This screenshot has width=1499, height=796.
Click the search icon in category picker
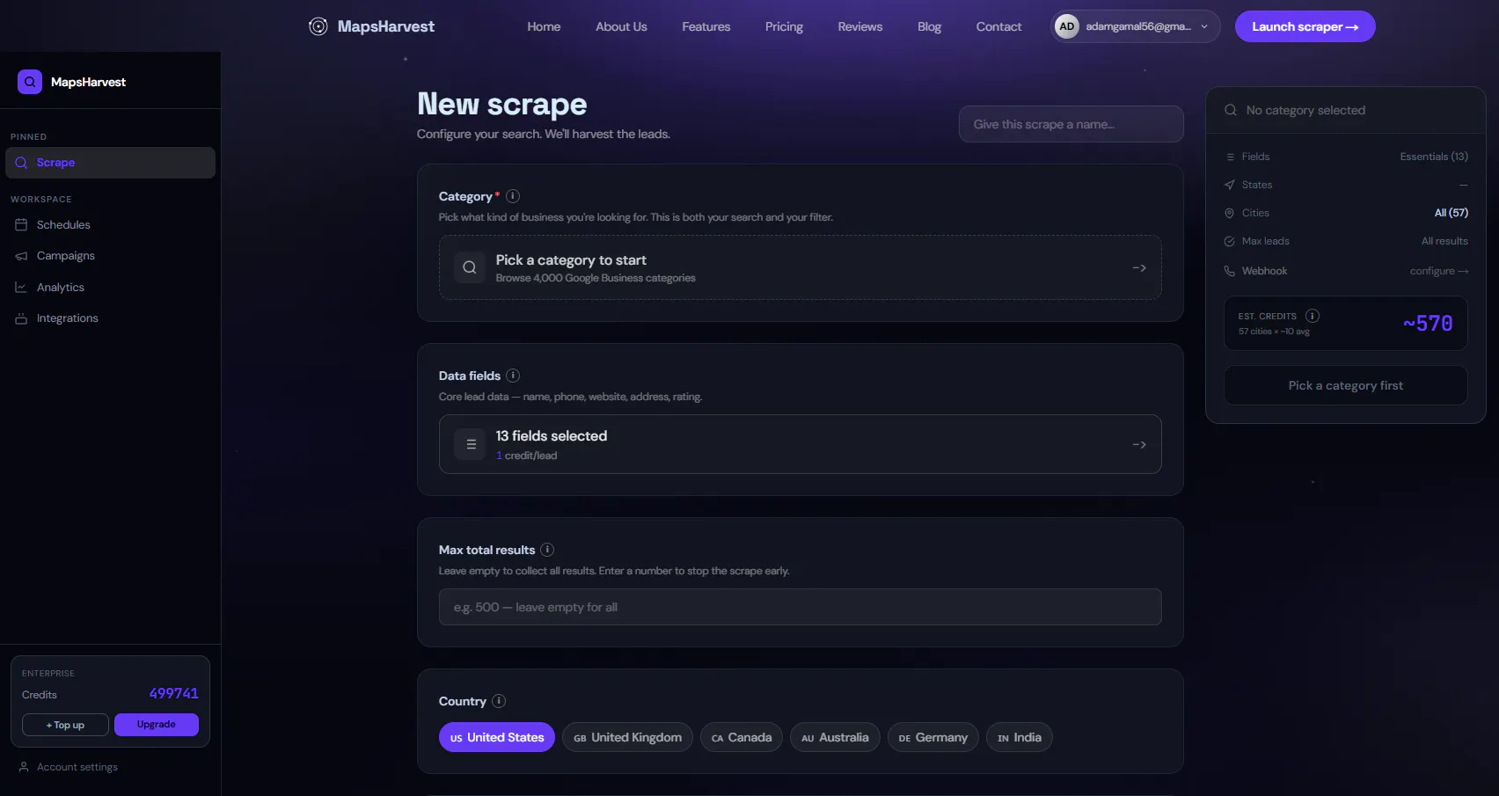click(x=470, y=267)
